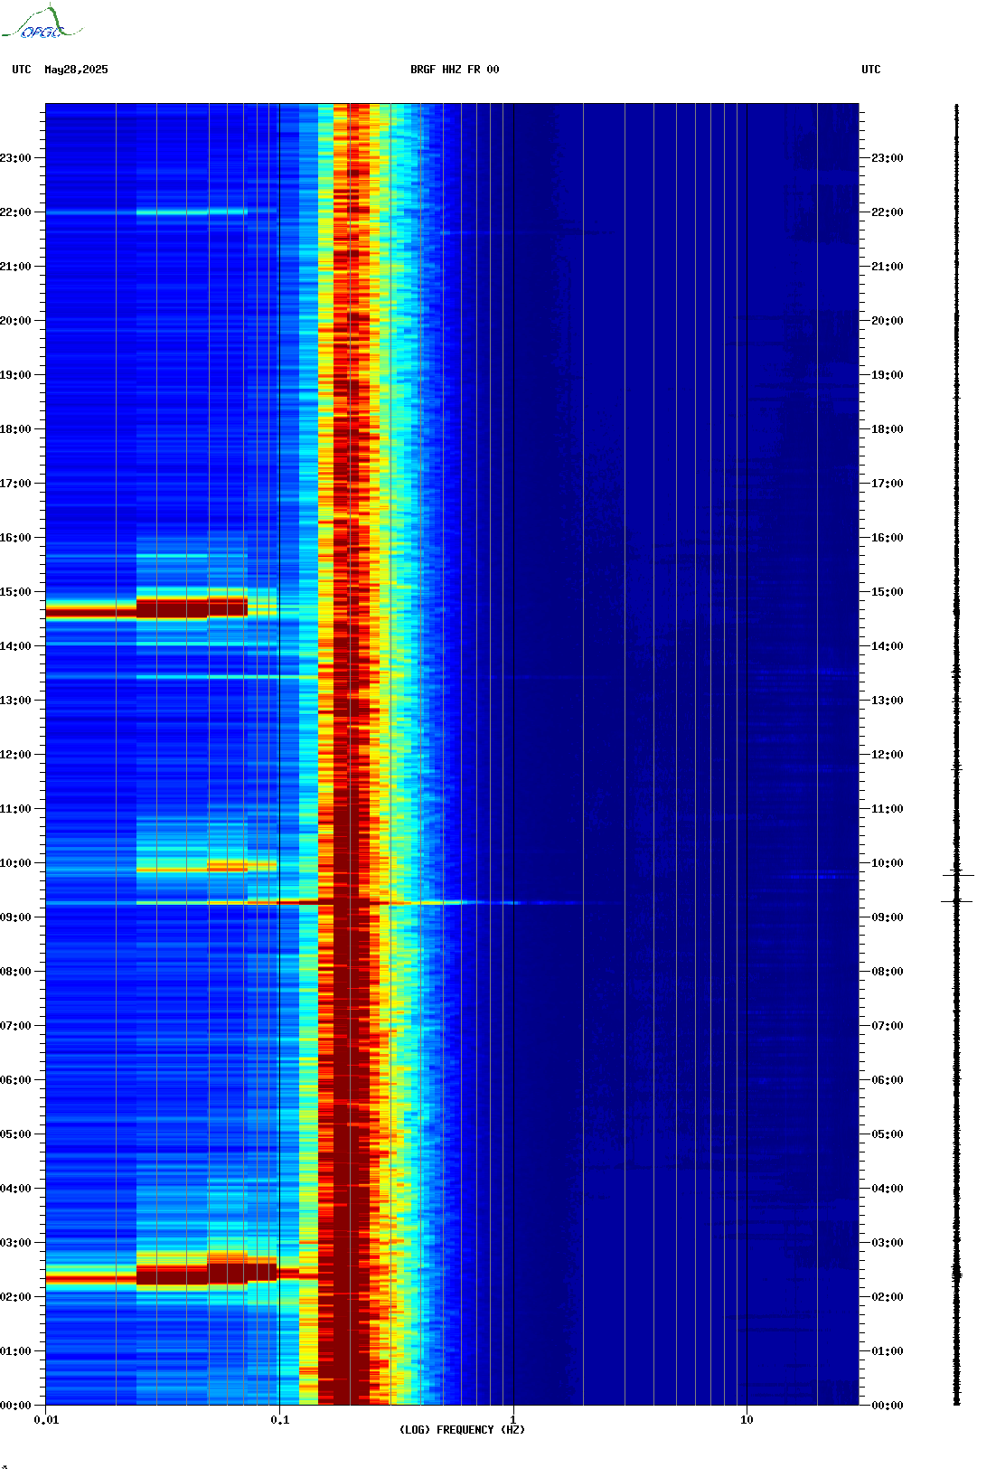Click the 1 Hz vertical grid line label
Viewport: 996px width, 1477px height.
pos(513,1420)
